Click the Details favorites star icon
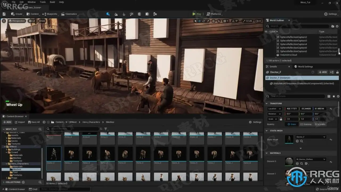The width and height of the screenshot is (341, 192). [334, 96]
